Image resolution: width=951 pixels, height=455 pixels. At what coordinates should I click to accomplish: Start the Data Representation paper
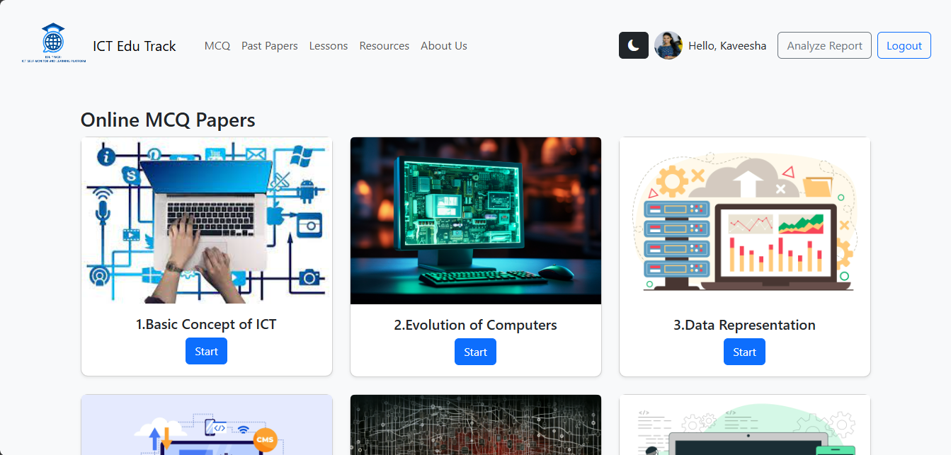point(744,352)
